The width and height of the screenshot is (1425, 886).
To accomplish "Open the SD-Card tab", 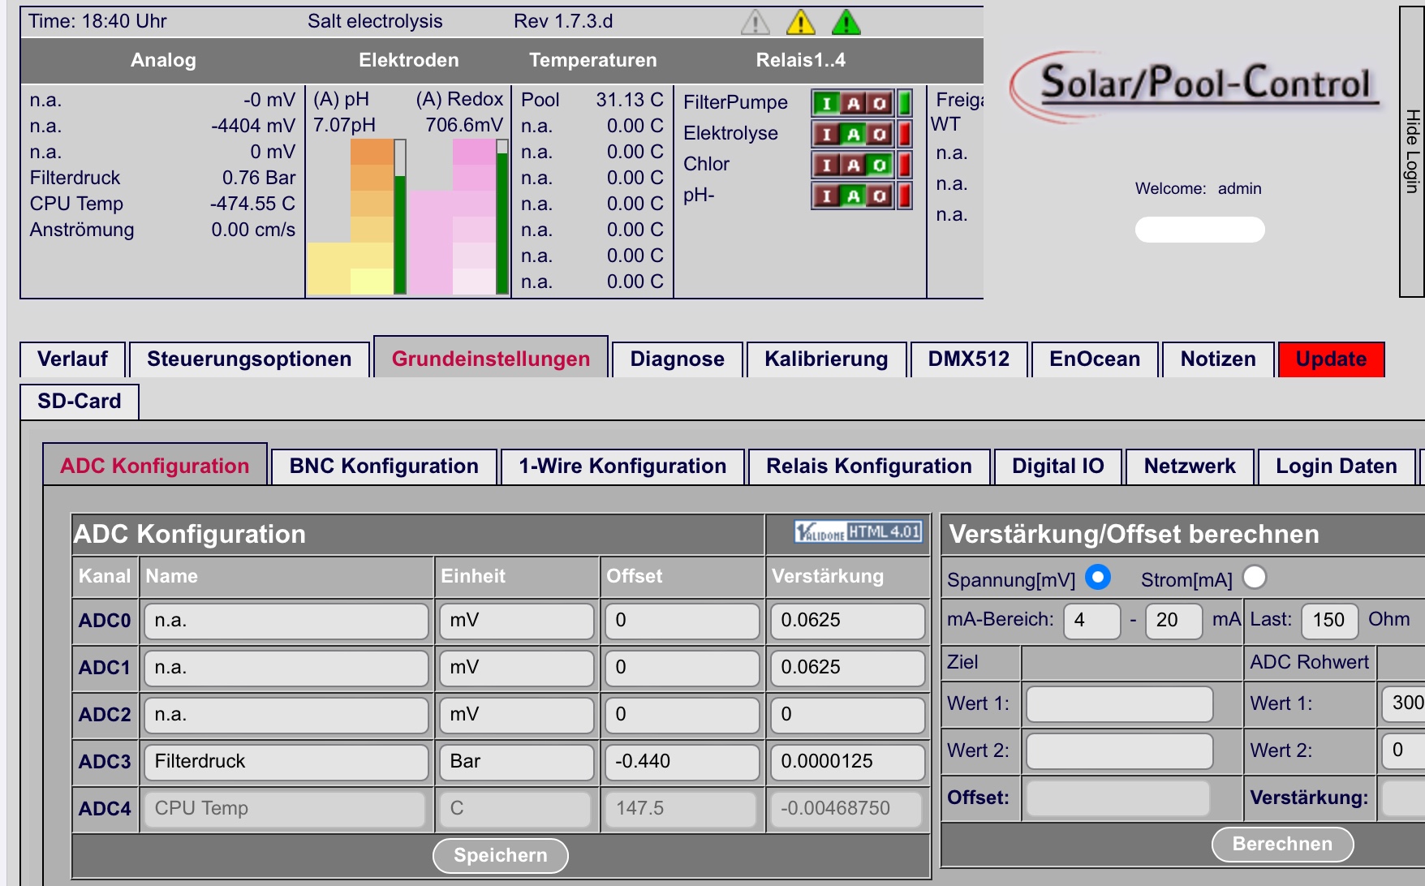I will coord(80,401).
